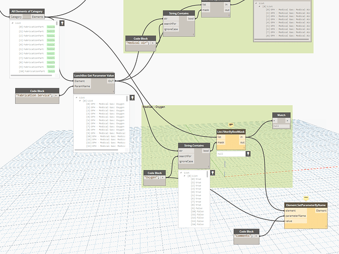Collapse the root List in All Elements preview
Screen dimensions: 339x254
13,23
